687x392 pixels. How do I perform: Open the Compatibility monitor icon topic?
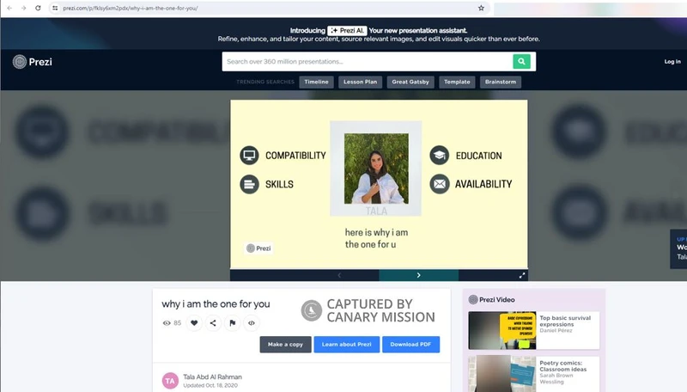click(x=249, y=156)
